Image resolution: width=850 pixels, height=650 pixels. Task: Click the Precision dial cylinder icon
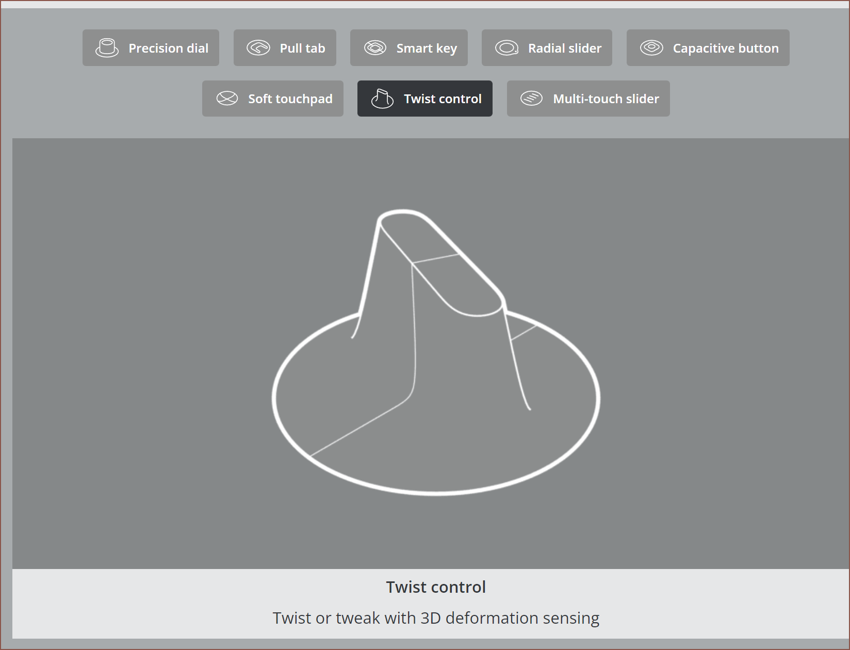(107, 48)
